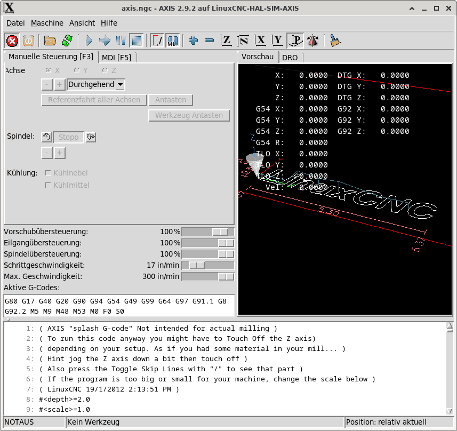Viewport: 457px width, 431px height.
Task: Zoom in with the plus icon
Action: click(193, 41)
